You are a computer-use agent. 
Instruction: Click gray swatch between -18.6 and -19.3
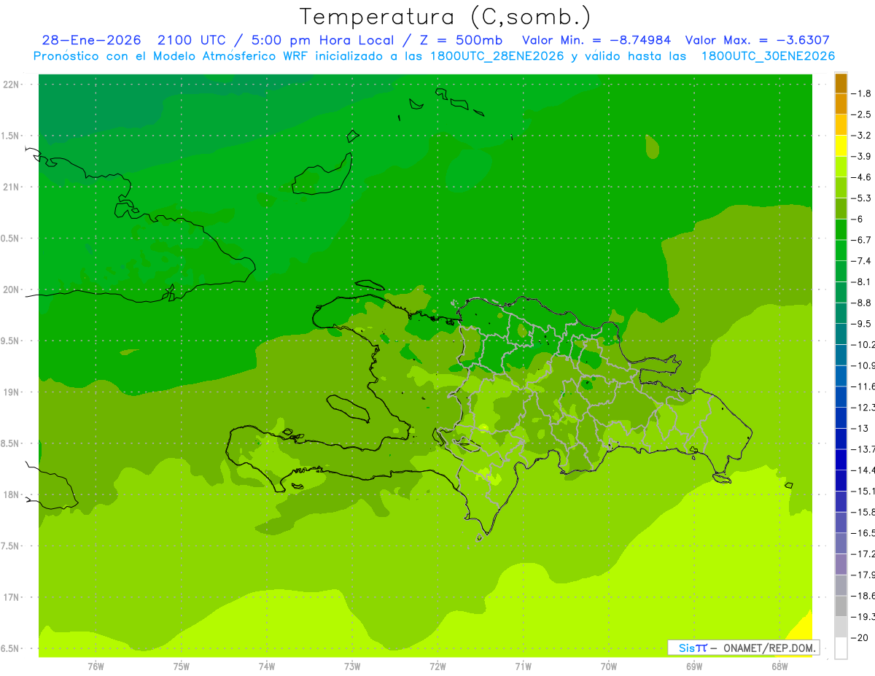coord(841,606)
